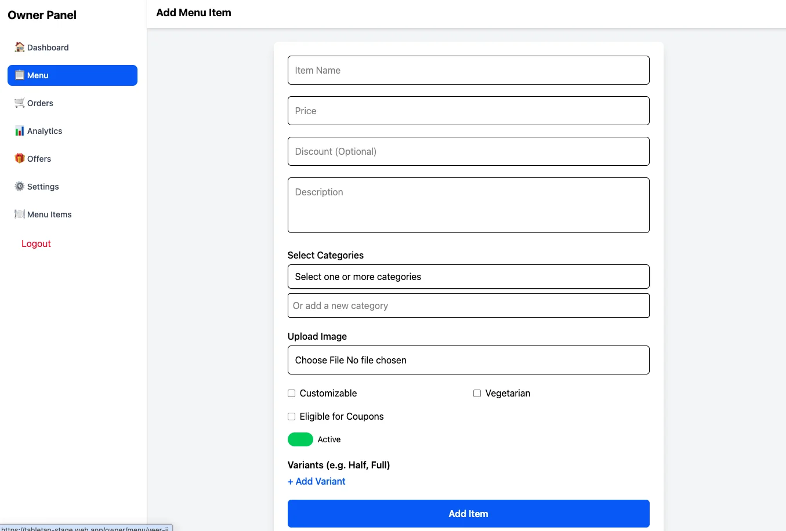The height and width of the screenshot is (531, 786).
Task: Click into the Price field
Action: click(468, 111)
